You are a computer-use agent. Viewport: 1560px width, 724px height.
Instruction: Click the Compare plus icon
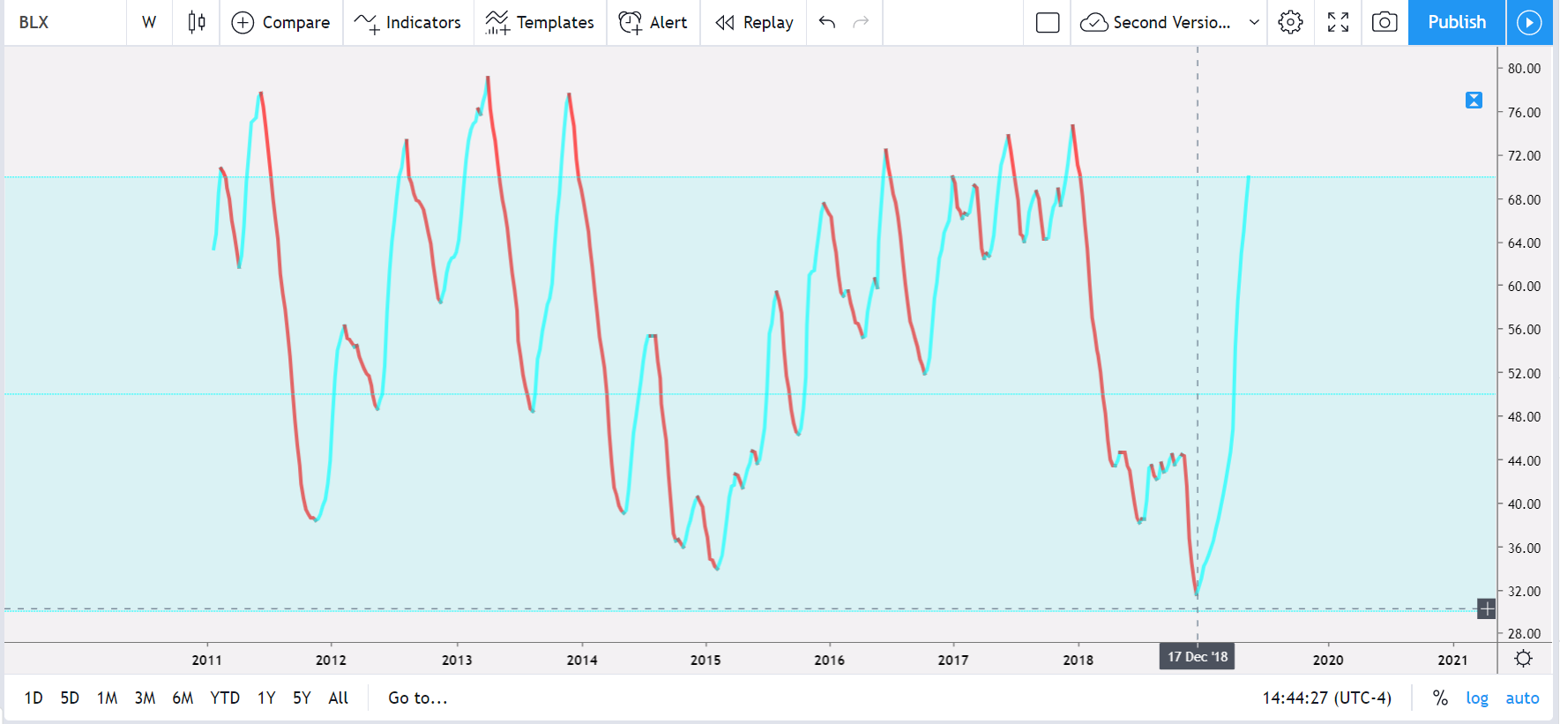(x=243, y=22)
